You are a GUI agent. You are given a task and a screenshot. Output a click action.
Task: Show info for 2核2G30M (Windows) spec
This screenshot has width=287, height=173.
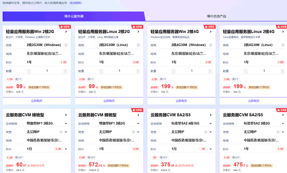pos(66,45)
